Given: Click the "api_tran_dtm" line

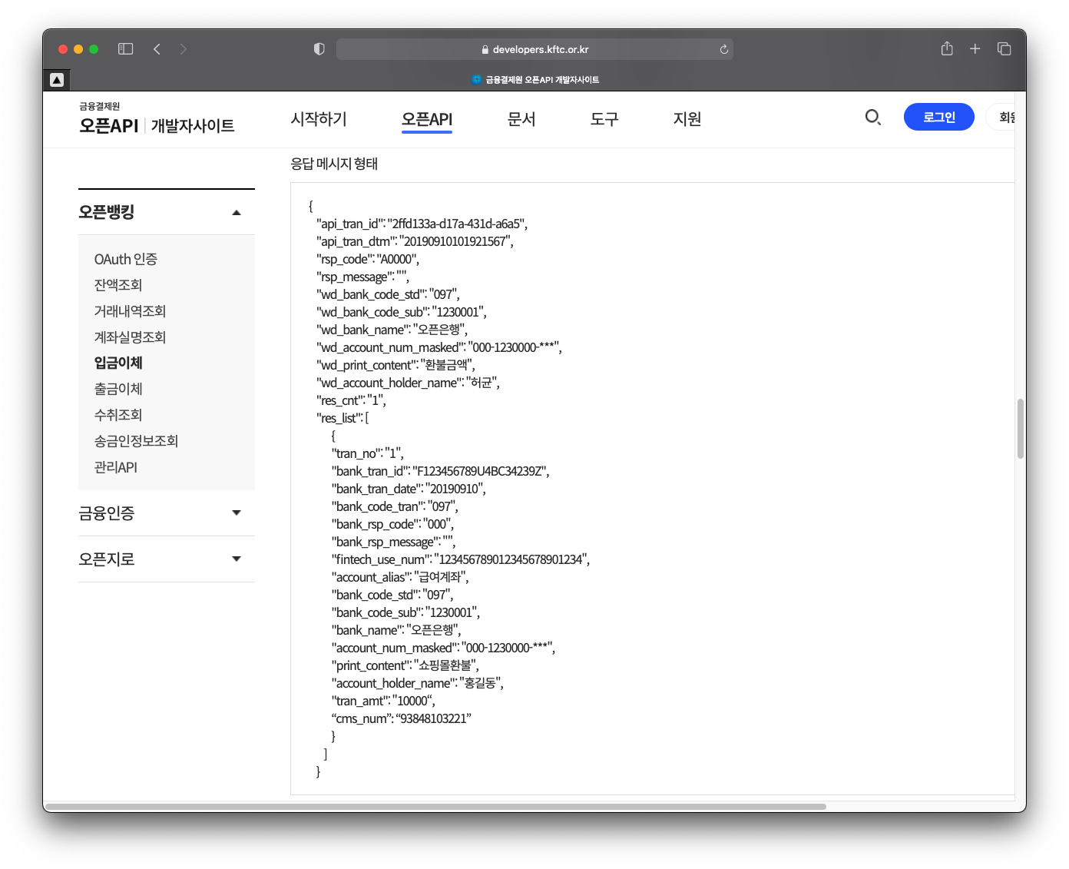Looking at the screenshot, I should (x=415, y=241).
